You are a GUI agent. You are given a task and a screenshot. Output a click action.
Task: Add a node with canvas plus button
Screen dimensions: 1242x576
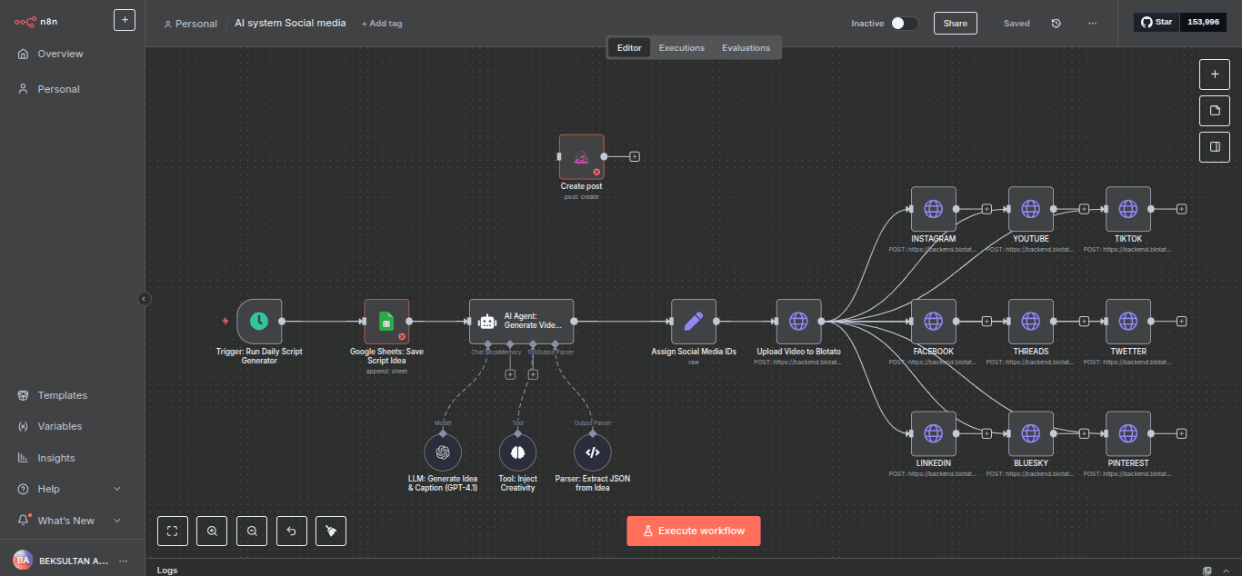click(1215, 74)
